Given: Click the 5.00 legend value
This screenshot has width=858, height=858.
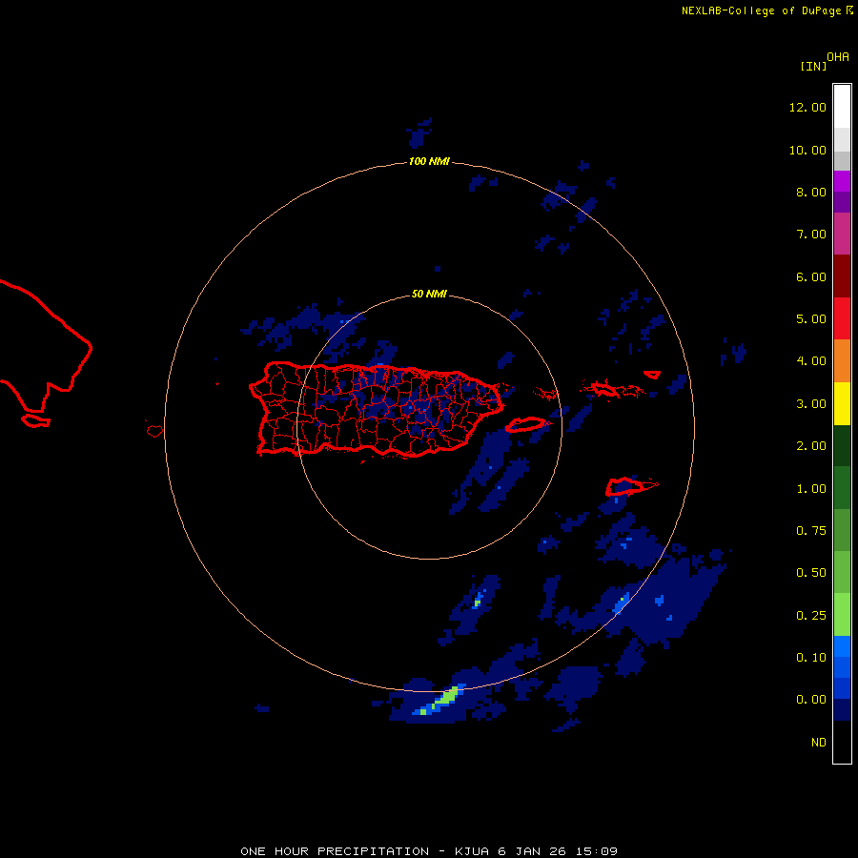Looking at the screenshot, I should (x=811, y=319).
